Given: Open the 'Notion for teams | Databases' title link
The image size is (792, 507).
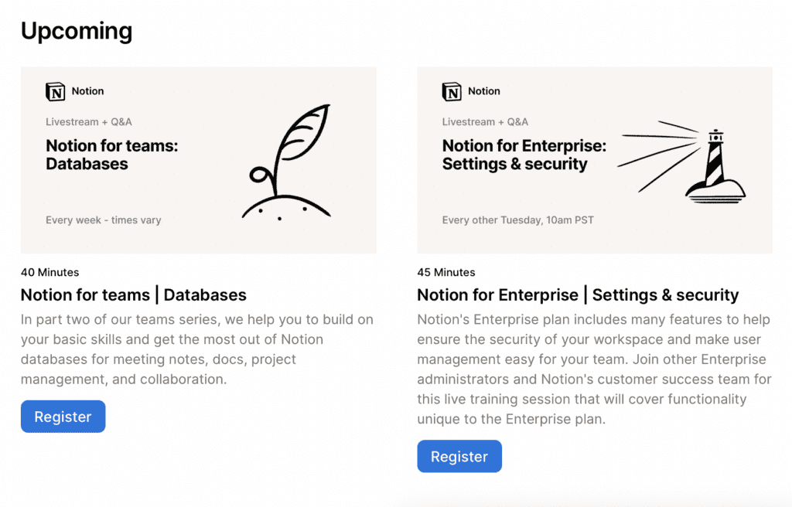Looking at the screenshot, I should (x=134, y=294).
